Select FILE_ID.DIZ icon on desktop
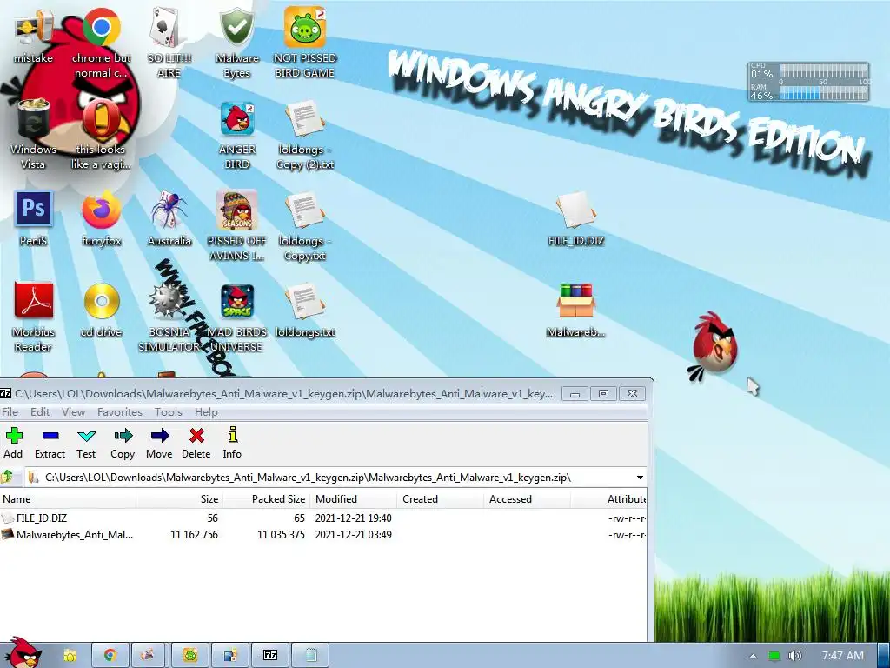 click(x=575, y=218)
